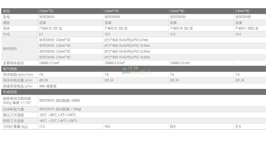Click the -20℃~+60℃ temperature range value
The image size is (266, 142).
point(57,115)
